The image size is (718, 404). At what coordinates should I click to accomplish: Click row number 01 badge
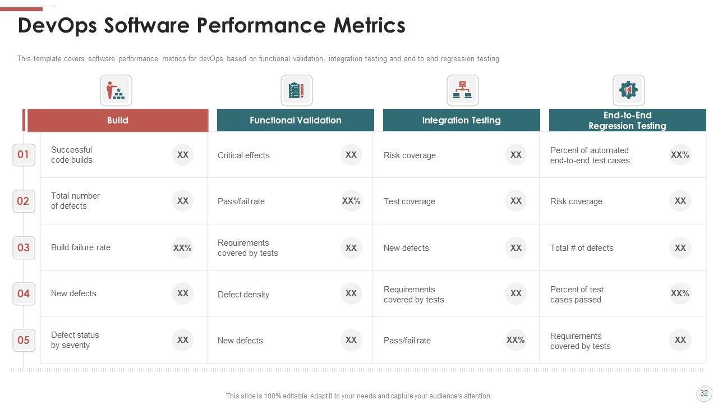pos(24,155)
